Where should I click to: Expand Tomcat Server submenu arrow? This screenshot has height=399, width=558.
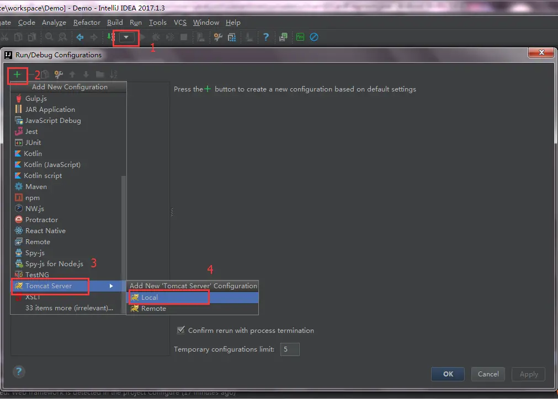tap(111, 285)
